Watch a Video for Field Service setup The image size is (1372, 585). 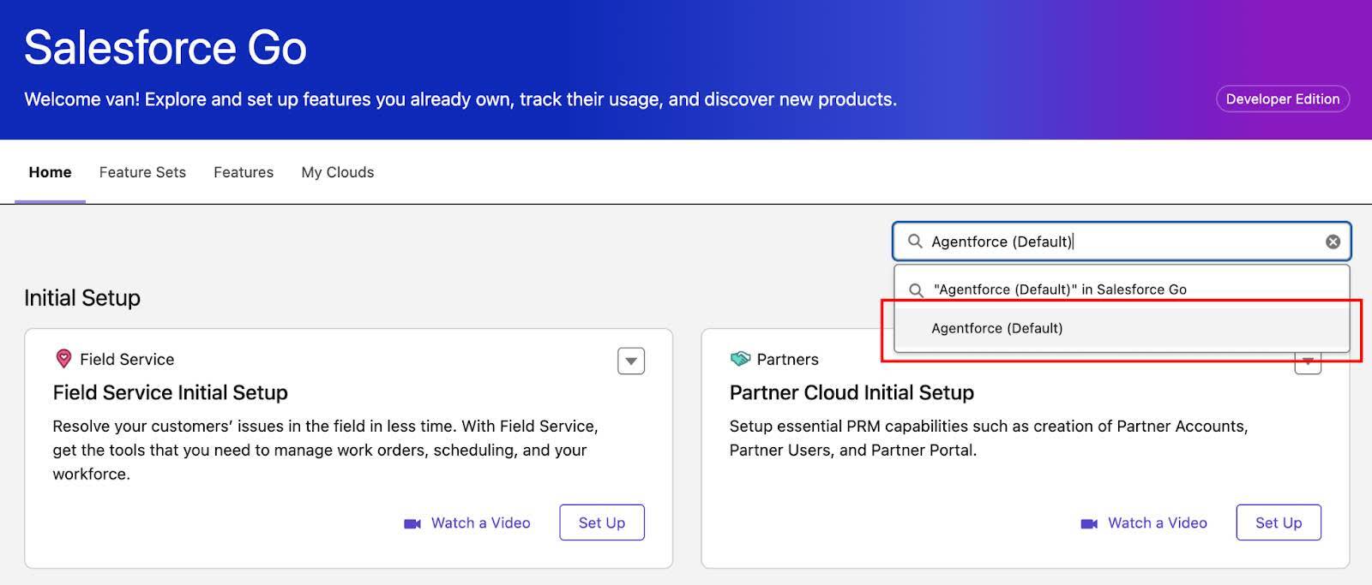(467, 522)
